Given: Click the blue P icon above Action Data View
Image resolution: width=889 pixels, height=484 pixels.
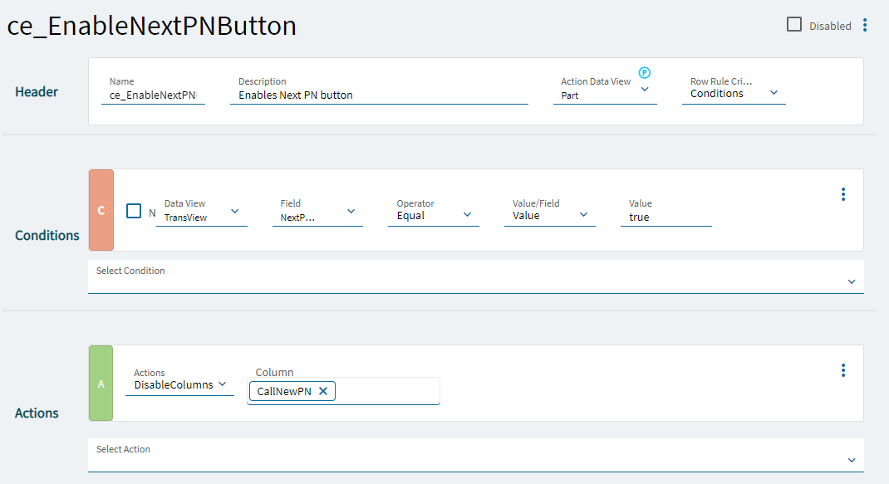Looking at the screenshot, I should pos(645,73).
